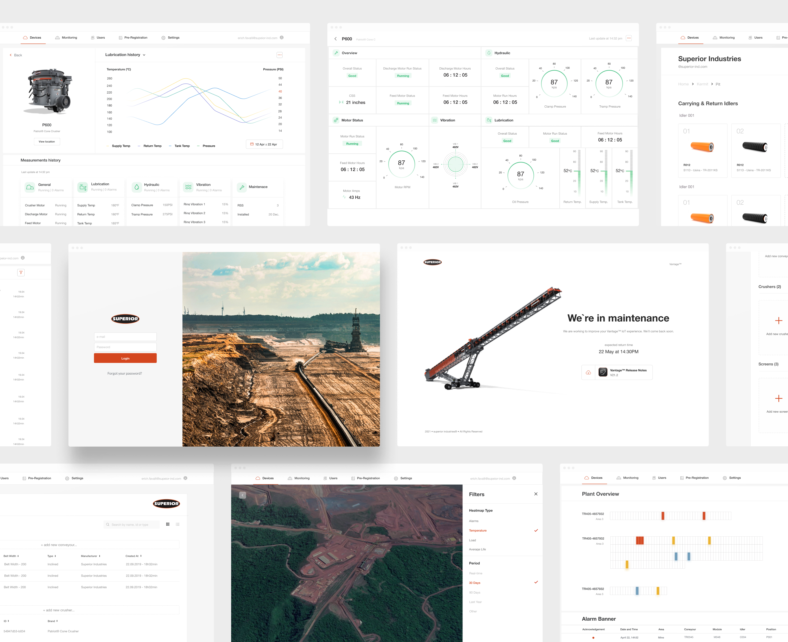
Task: Close the Filters panel
Action: click(x=536, y=494)
